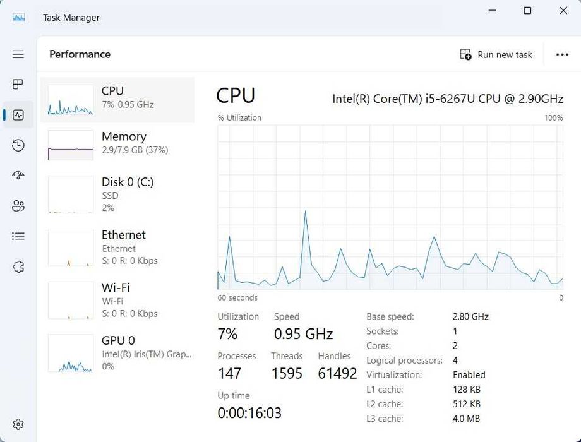Show the Ethernet performance graph
581x442 pixels.
[x=117, y=247]
